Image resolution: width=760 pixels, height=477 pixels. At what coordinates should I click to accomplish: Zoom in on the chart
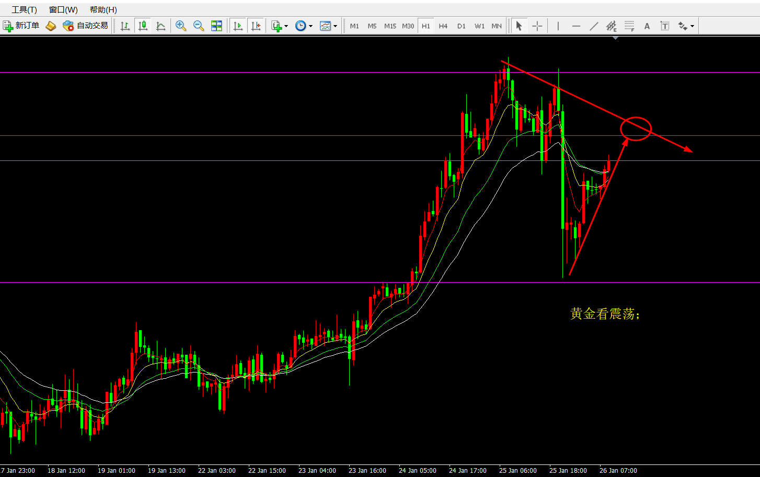tap(181, 26)
